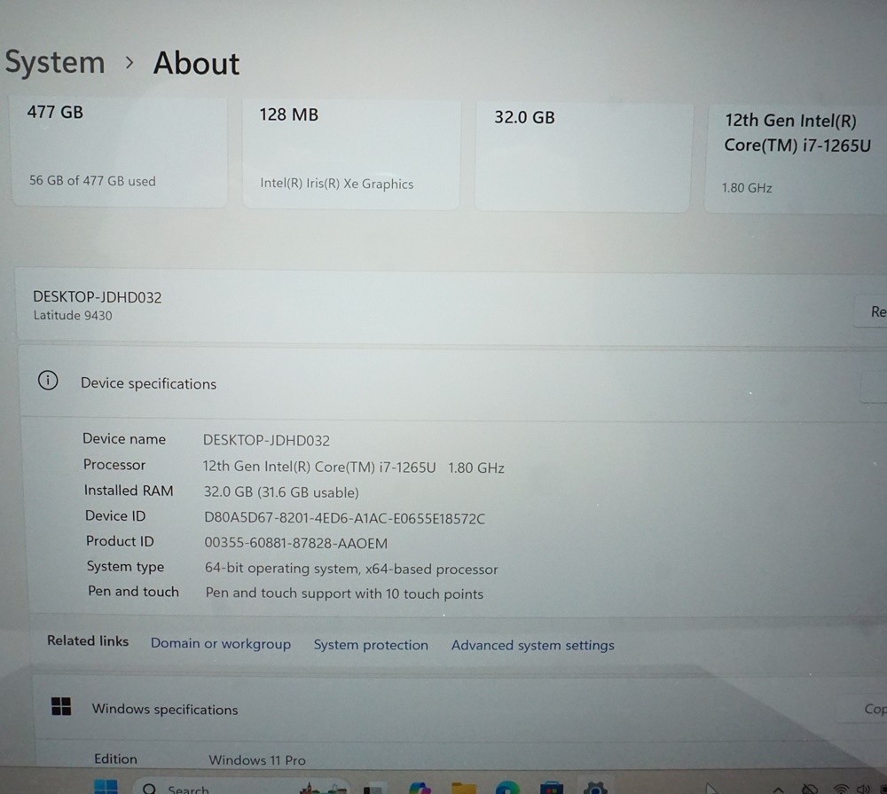Click the i7-1265U processor card
The width and height of the screenshot is (887, 794).
click(796, 159)
